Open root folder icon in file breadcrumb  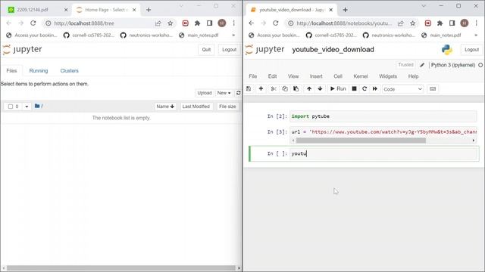point(37,106)
